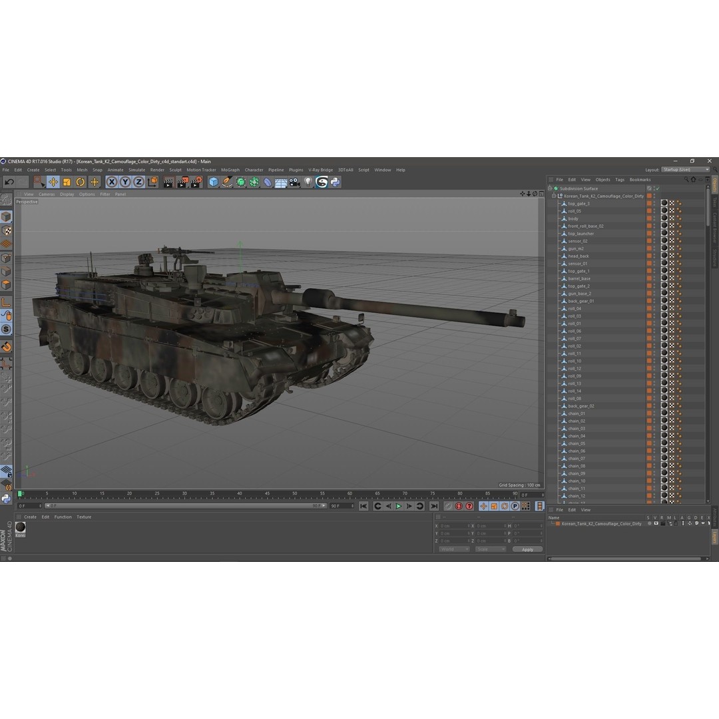Click the end frame 90 F field
The image size is (719, 719).
click(x=342, y=506)
